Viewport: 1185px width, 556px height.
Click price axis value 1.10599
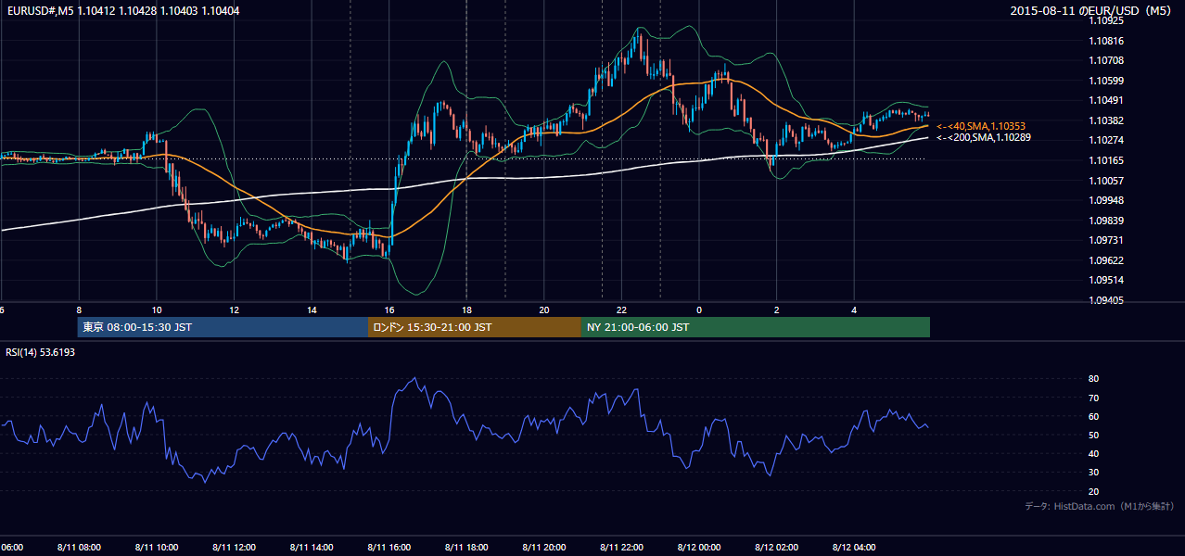(1106, 81)
